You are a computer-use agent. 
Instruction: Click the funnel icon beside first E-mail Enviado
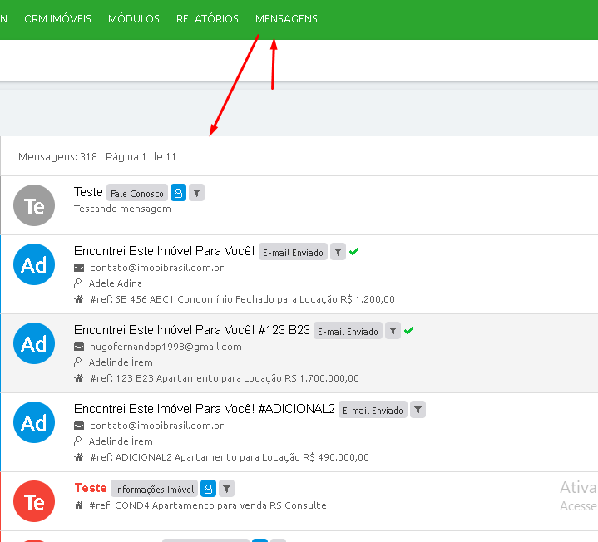(x=338, y=252)
